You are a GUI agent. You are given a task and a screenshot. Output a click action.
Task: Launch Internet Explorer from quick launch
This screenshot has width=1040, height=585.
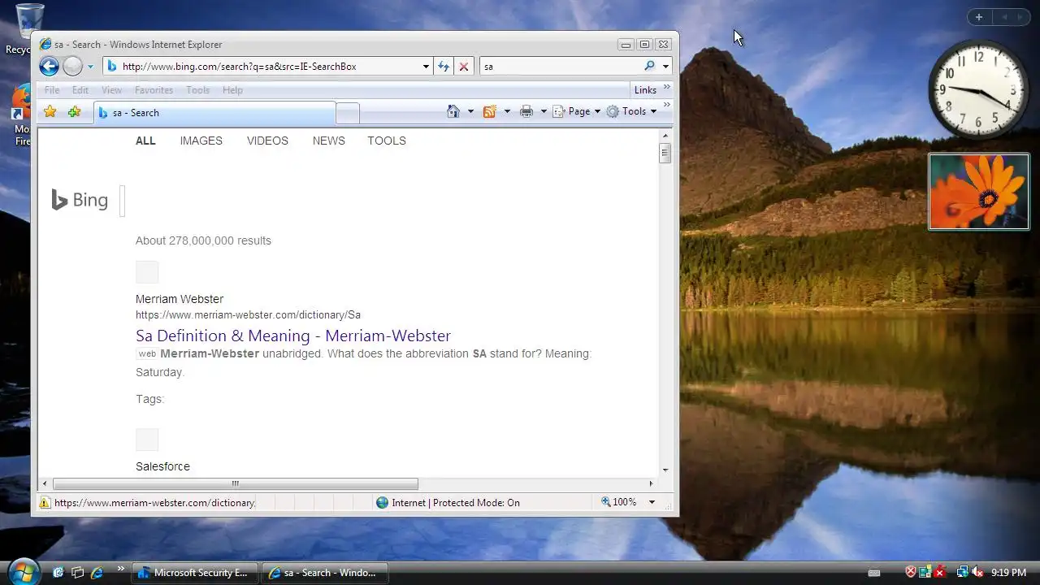click(x=97, y=573)
